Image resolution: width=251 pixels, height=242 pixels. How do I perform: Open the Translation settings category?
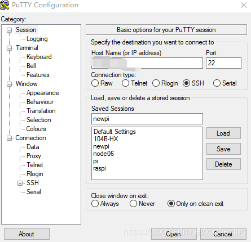pyautogui.click(x=41, y=111)
